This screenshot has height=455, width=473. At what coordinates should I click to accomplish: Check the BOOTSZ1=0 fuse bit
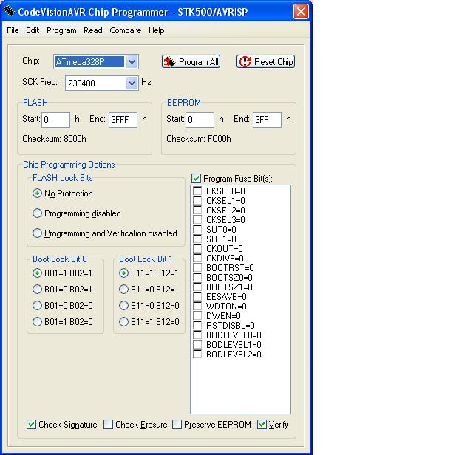pyautogui.click(x=197, y=287)
